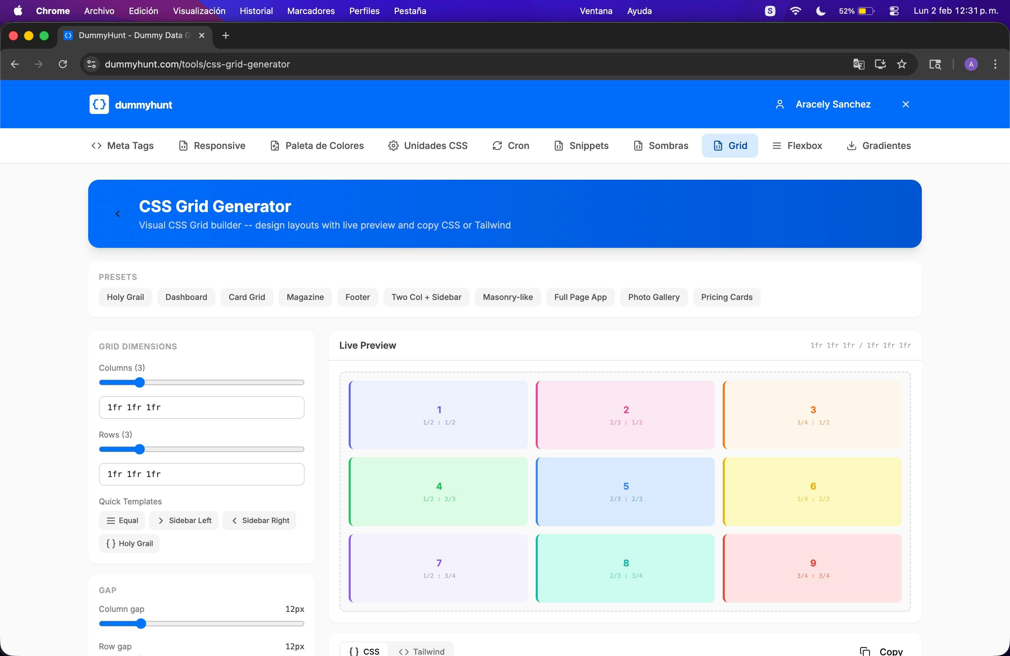
Task: Click the dummyhunt logo icon
Action: click(99, 105)
